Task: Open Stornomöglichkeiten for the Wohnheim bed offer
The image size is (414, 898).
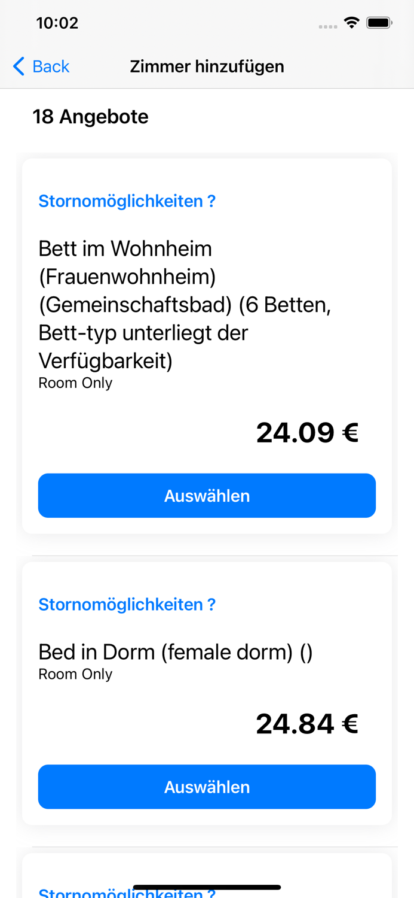Action: point(127,201)
